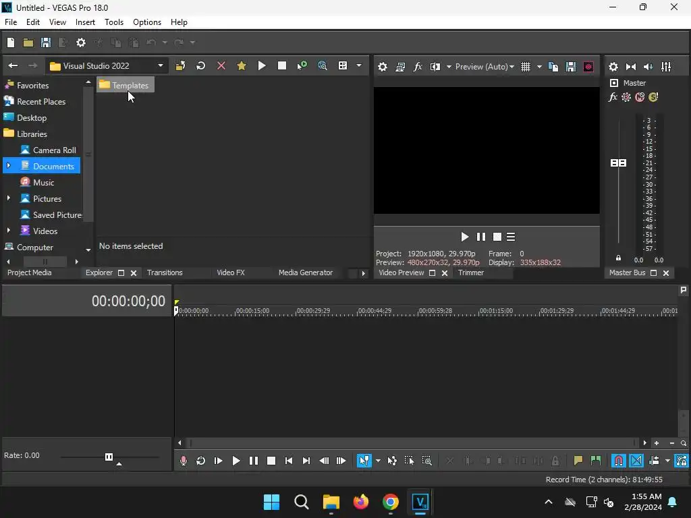Select the Templates folder
The width and height of the screenshot is (691, 518).
[x=125, y=85]
